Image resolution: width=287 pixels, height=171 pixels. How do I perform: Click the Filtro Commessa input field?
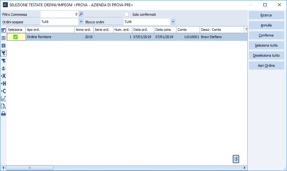pos(59,14)
